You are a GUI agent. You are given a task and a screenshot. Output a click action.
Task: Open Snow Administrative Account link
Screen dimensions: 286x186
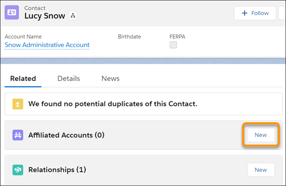(47, 45)
